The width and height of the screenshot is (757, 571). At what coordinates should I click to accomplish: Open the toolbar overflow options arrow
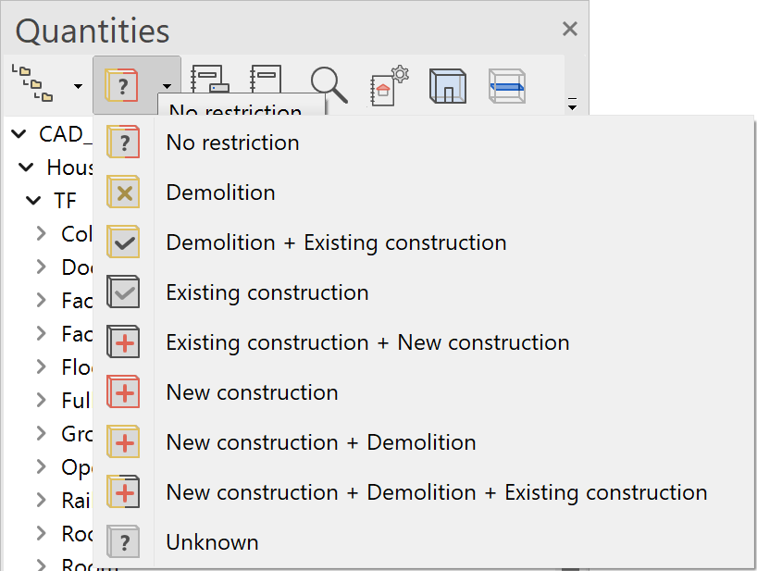point(572,104)
